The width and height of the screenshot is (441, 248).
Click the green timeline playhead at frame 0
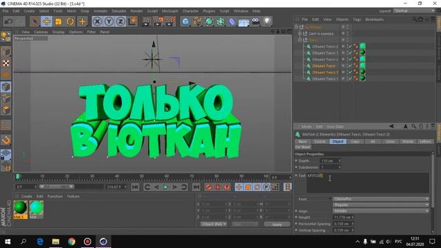click(x=18, y=176)
